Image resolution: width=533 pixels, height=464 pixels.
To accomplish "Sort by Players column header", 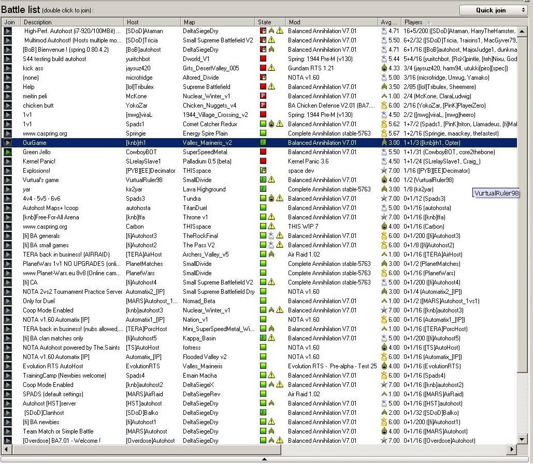I will coord(459,22).
